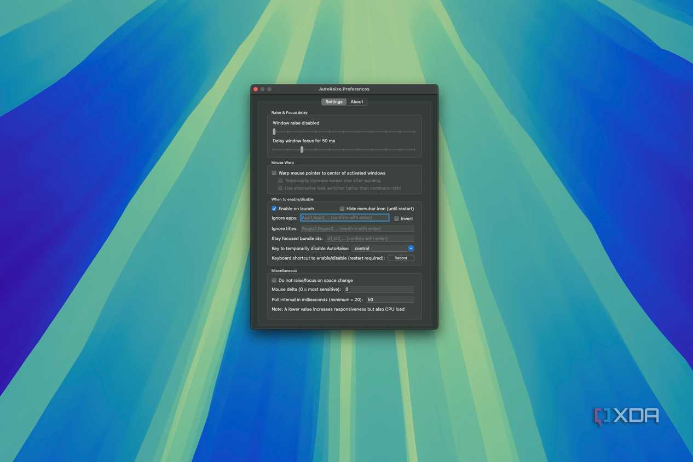The height and width of the screenshot is (462, 693).
Task: Toggle temporarily increase cursor size checkbox
Action: pyautogui.click(x=280, y=181)
